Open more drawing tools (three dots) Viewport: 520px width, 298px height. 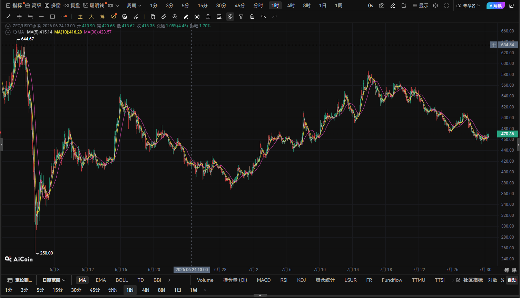tap(64, 17)
